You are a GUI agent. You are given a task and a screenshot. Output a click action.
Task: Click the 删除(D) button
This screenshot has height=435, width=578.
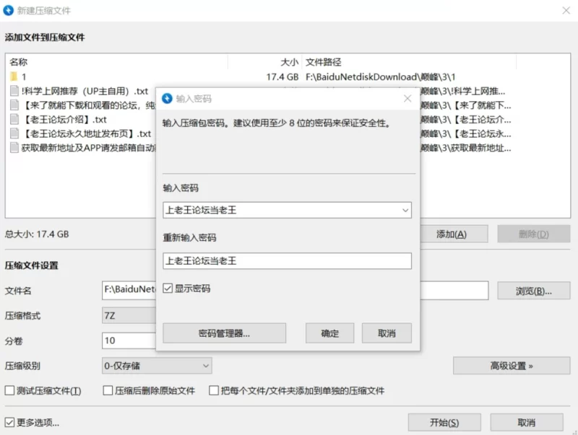point(533,234)
